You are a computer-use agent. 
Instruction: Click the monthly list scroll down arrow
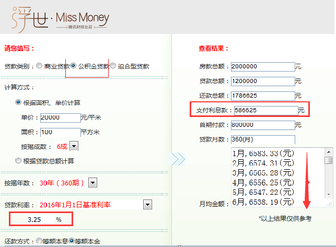pos(328,194)
